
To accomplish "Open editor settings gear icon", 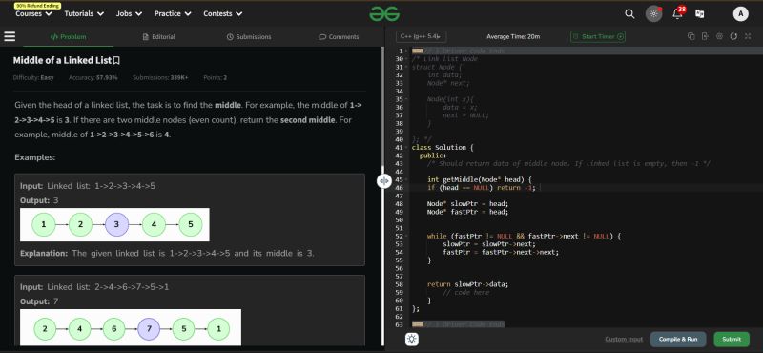I will click(x=719, y=36).
